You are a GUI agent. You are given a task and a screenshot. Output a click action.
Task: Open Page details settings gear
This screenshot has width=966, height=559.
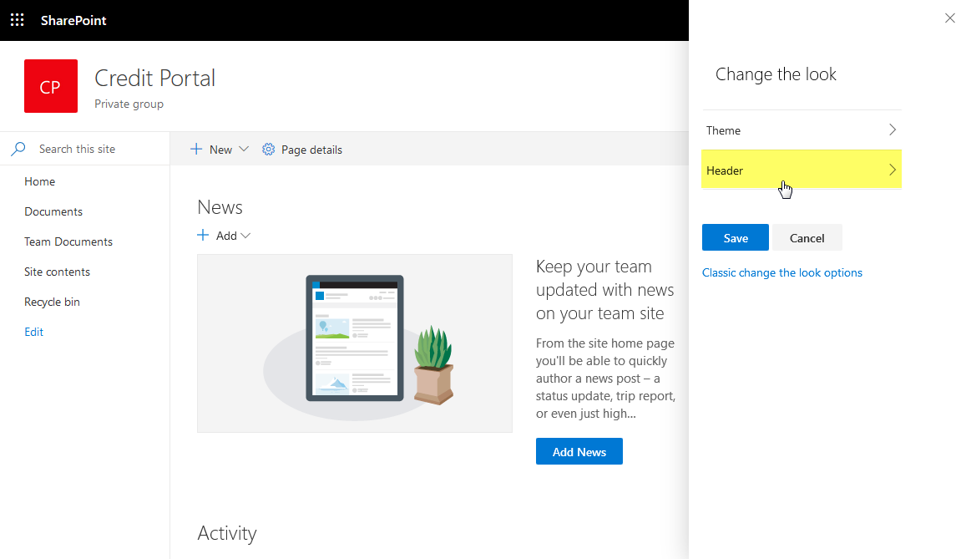click(268, 149)
